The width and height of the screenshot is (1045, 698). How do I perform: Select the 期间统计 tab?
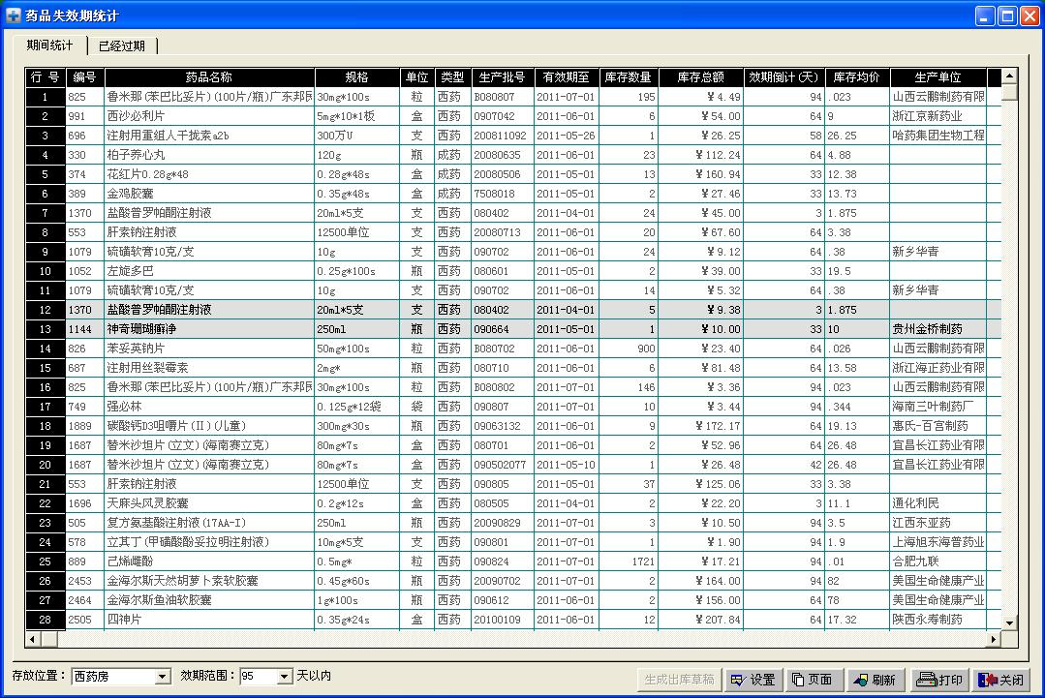[x=49, y=46]
